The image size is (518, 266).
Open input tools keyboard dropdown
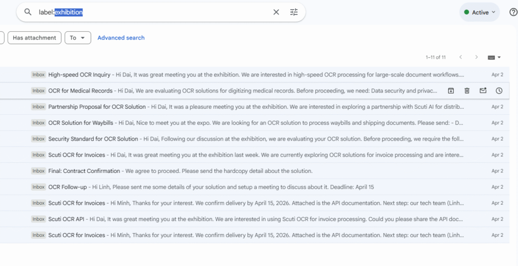pyautogui.click(x=494, y=57)
